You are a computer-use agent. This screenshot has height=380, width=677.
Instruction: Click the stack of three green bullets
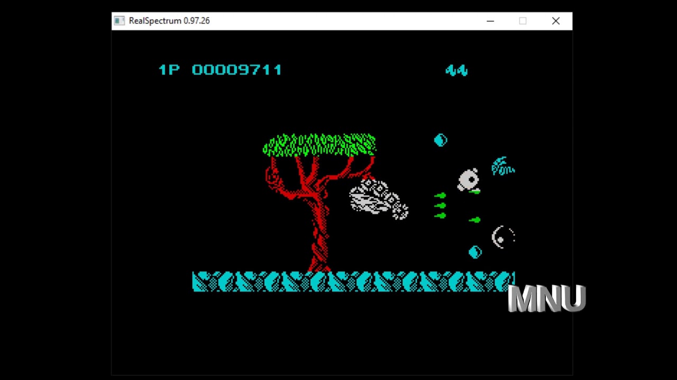[x=440, y=206]
